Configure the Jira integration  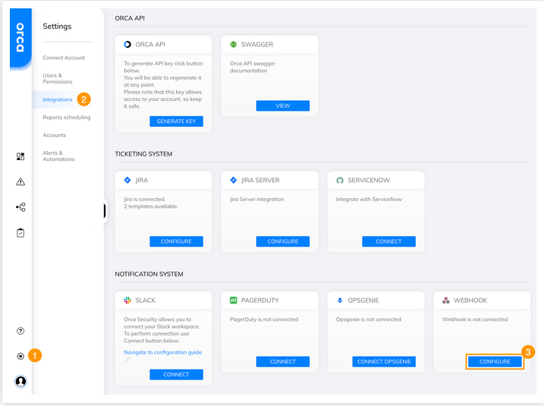pyautogui.click(x=176, y=241)
